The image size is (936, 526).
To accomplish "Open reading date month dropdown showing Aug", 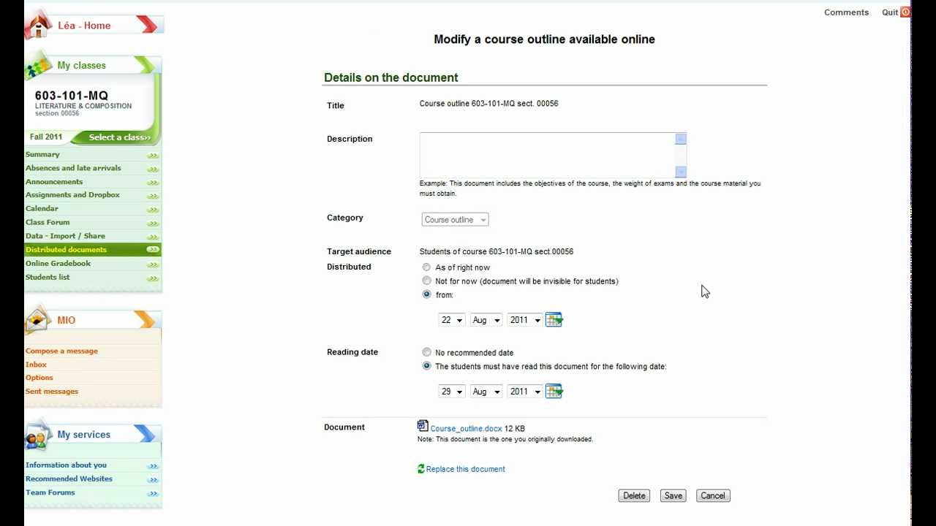I will coord(486,392).
